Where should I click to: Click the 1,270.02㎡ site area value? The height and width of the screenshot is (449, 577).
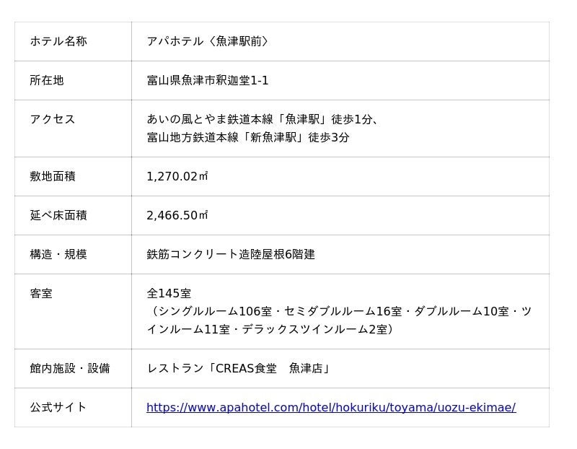tap(177, 176)
